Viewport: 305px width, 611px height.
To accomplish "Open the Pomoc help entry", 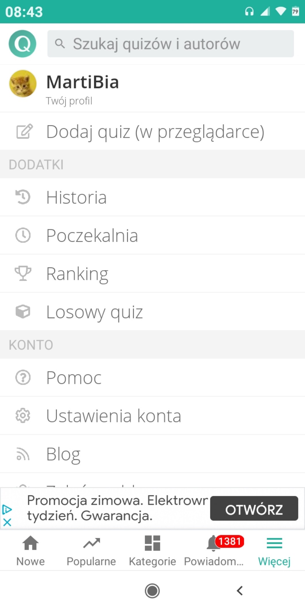I will (x=74, y=378).
